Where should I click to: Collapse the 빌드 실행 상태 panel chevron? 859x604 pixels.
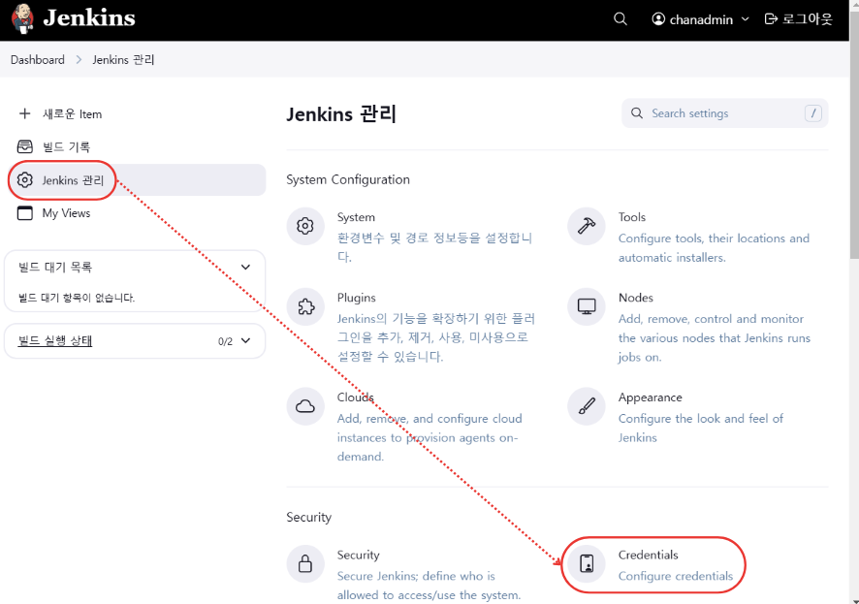245,340
